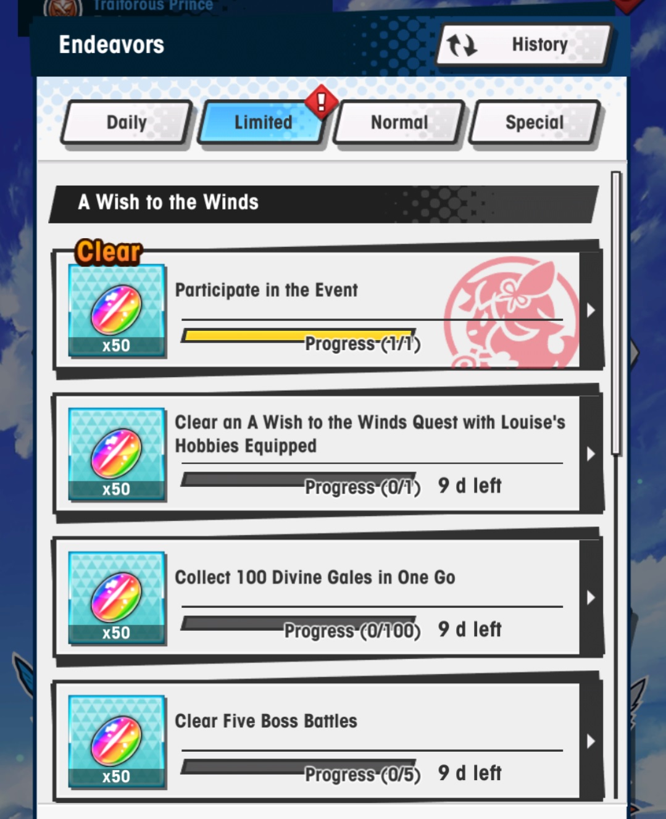Viewport: 666px width, 819px height.
Task: Tap the red exclamation notification badge
Action: pos(321,102)
